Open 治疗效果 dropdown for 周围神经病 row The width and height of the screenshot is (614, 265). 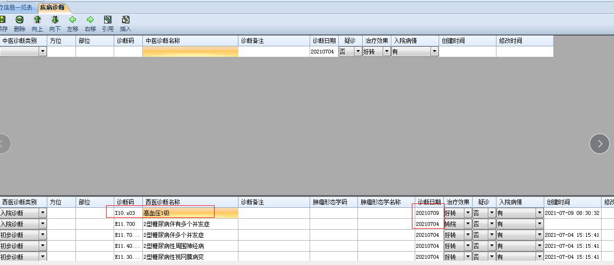click(468, 246)
